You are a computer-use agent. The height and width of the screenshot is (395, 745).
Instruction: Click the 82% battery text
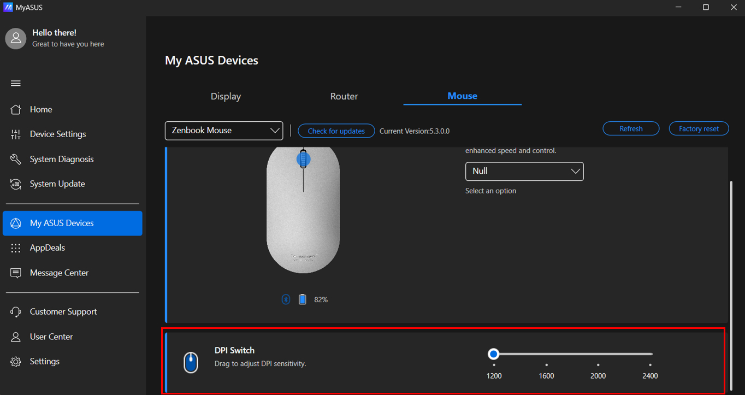click(321, 300)
